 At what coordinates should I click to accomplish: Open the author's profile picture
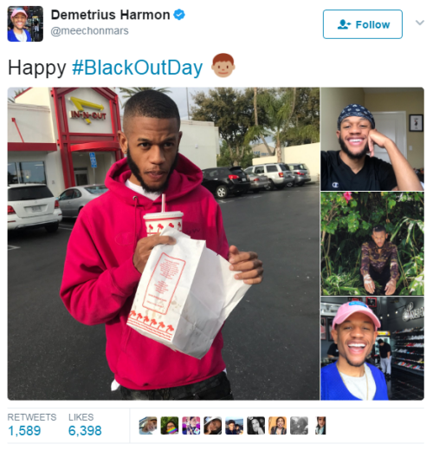(25, 23)
